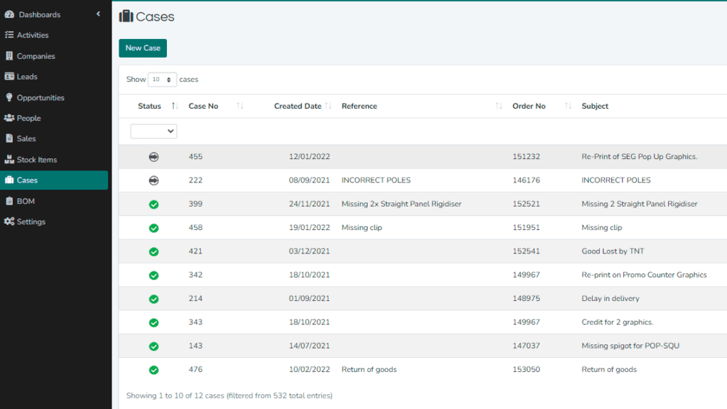Go to Activities in sidebar
Viewport: 727px width, 409px height.
pos(54,35)
